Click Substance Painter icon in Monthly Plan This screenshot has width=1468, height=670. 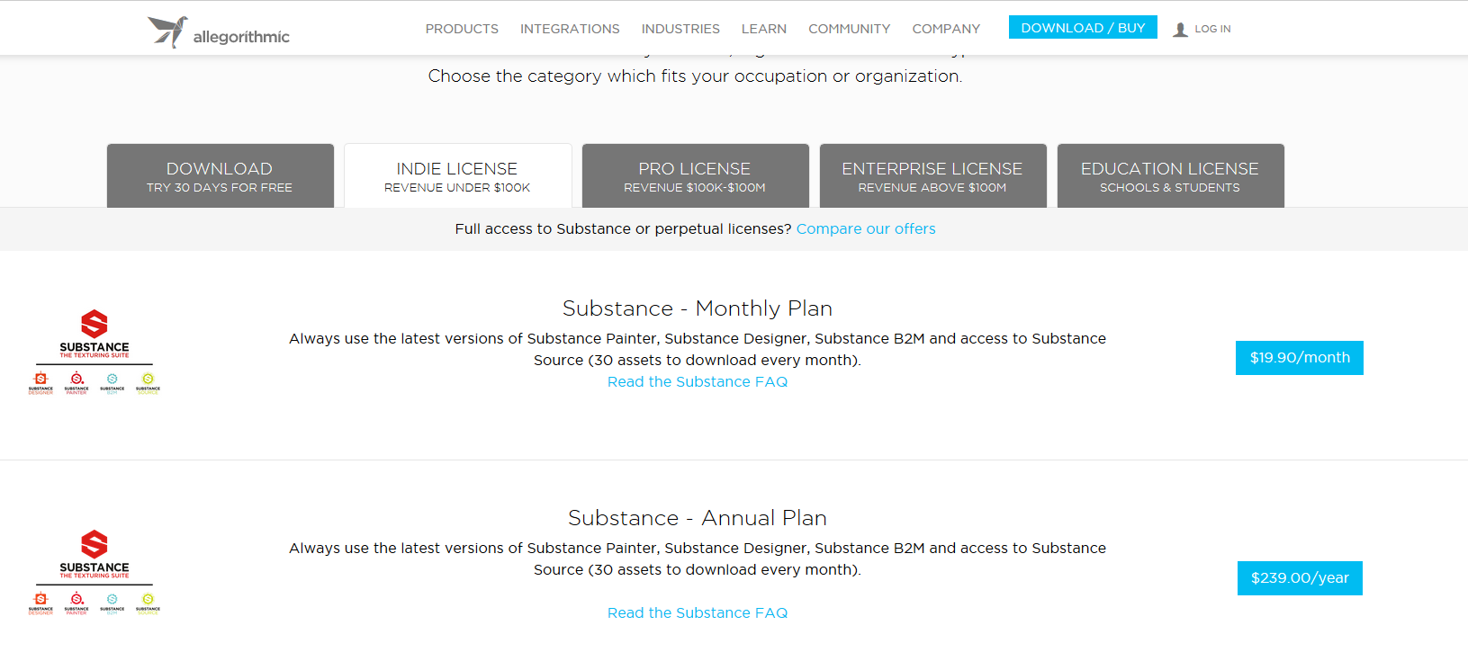[77, 383]
